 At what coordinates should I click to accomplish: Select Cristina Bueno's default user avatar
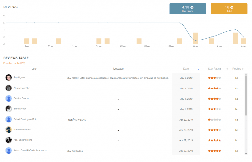[x=9, y=99]
